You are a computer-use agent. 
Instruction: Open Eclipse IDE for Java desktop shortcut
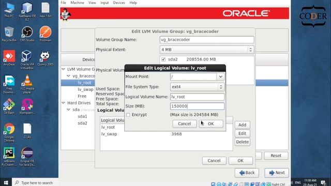click(x=27, y=157)
